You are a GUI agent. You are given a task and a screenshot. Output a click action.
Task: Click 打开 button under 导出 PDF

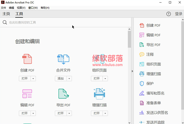[61, 113]
